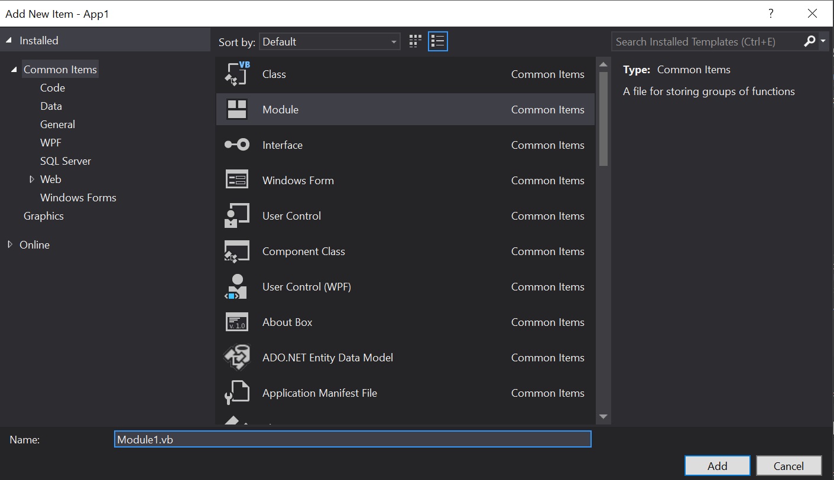
Task: Click the Cancel button
Action: pos(788,465)
